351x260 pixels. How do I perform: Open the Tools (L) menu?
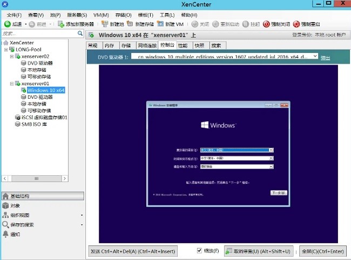coord(167,15)
